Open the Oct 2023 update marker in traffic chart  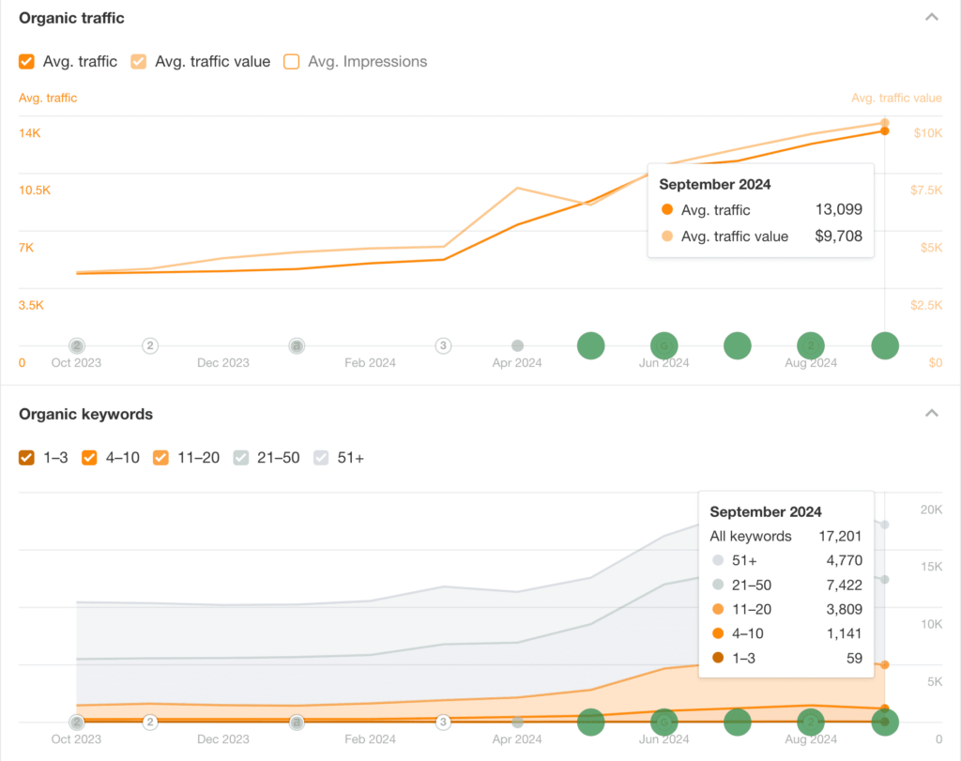point(77,345)
